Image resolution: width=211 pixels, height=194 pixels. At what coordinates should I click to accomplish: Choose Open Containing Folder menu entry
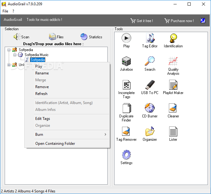tap(67, 144)
